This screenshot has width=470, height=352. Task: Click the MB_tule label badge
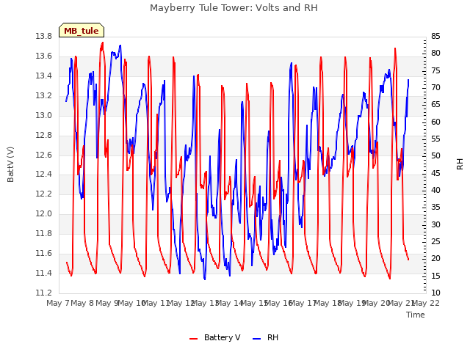point(82,30)
